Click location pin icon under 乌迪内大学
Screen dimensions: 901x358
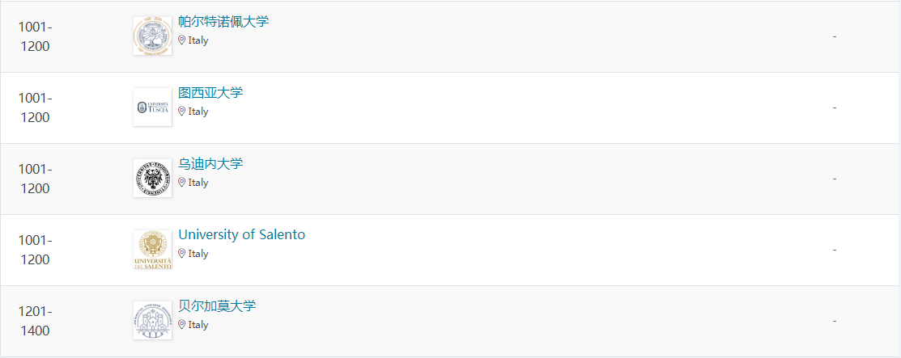(x=182, y=183)
